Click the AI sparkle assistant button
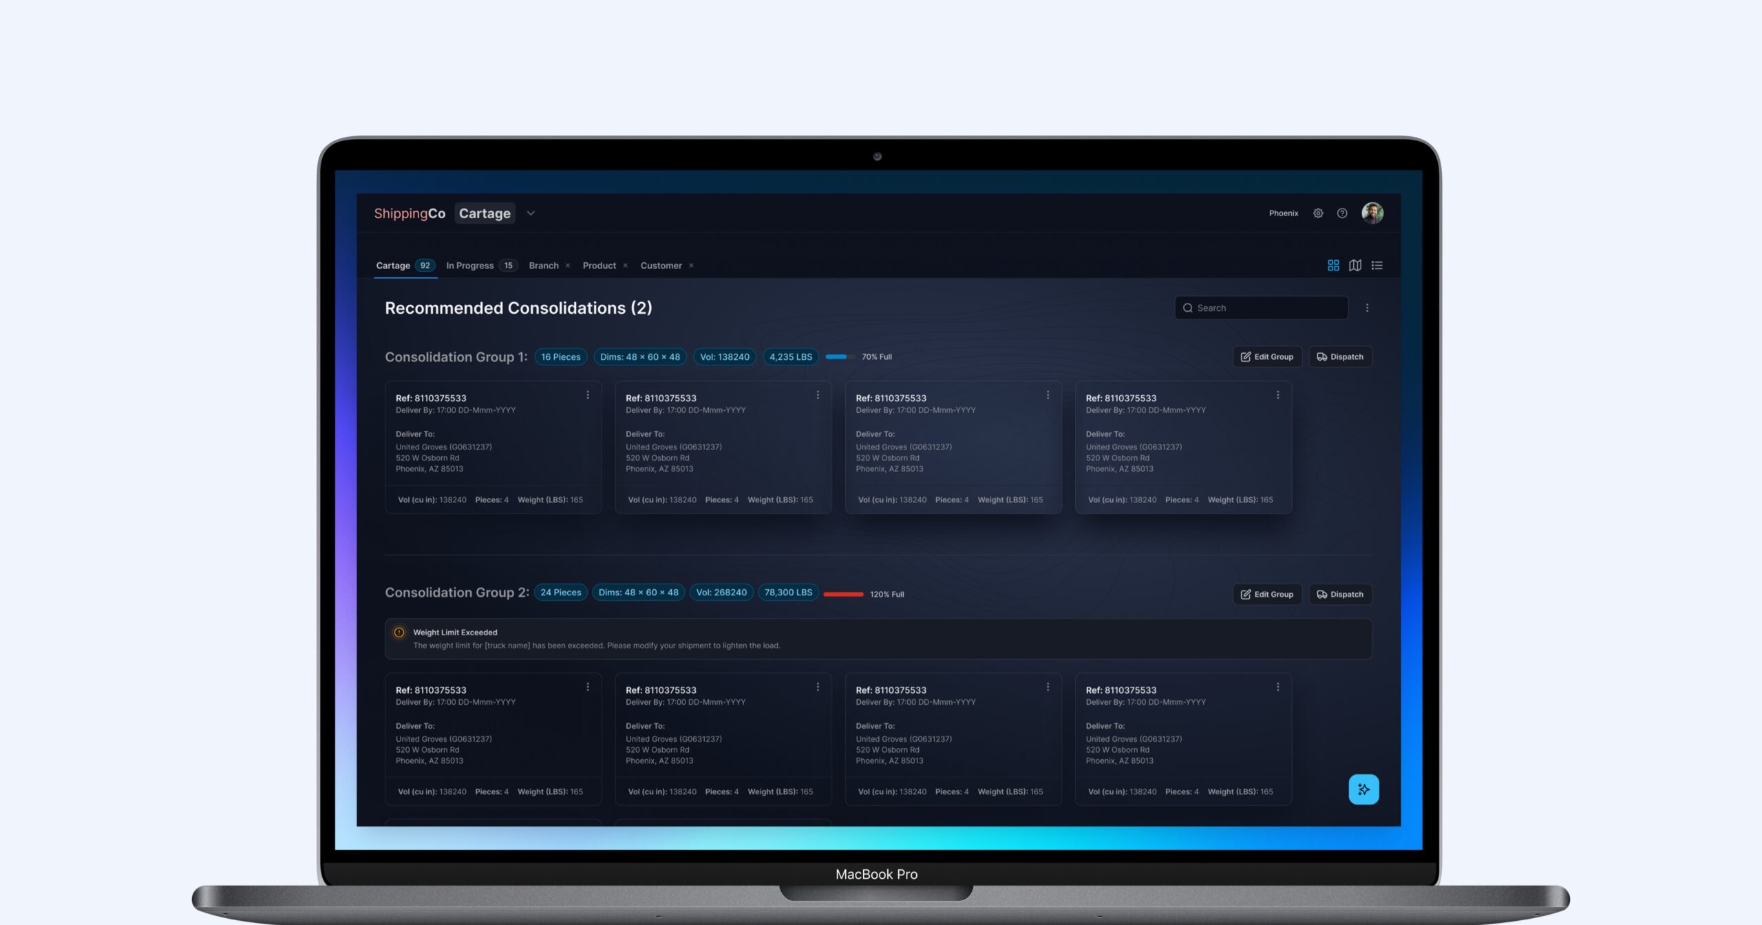 tap(1363, 789)
